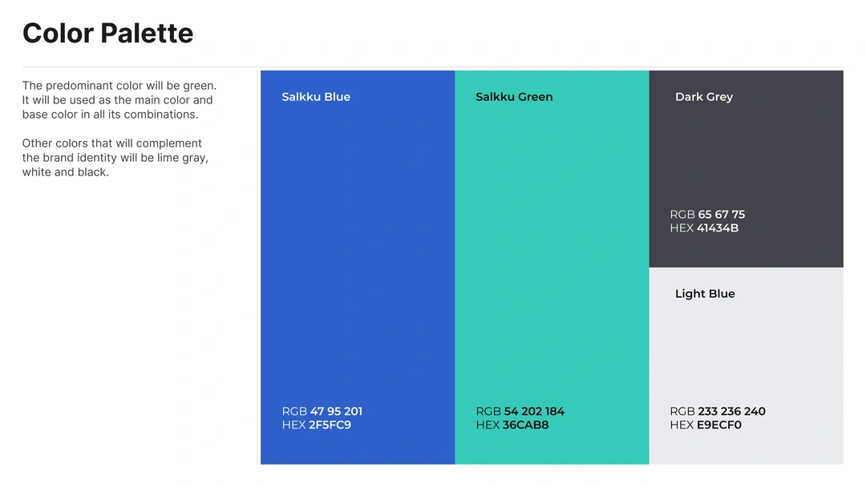Click the HEX 2F5FC9 code

(317, 425)
